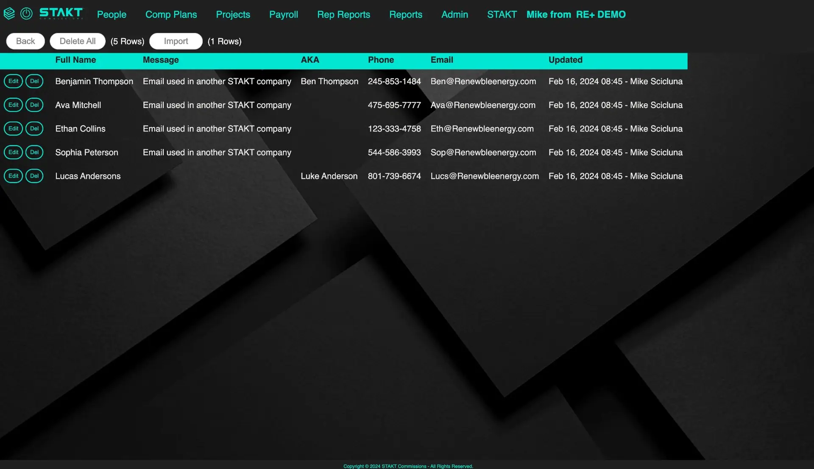Open the STAKT menu item
Image resolution: width=814 pixels, height=469 pixels.
502,14
